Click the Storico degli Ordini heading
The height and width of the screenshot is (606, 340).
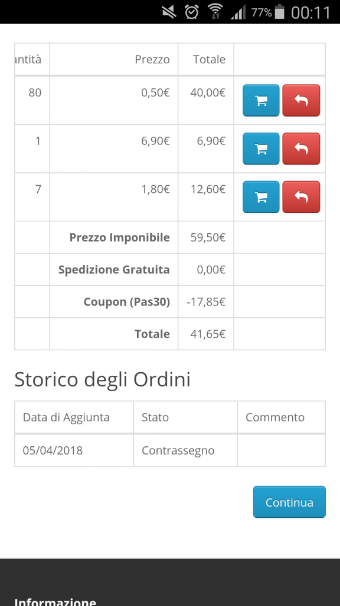103,379
